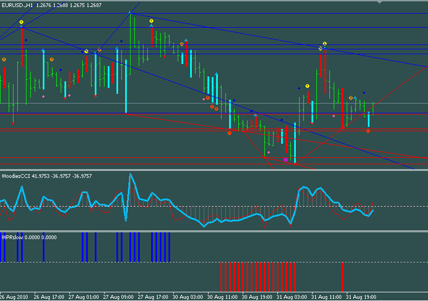
Task: Select the magenta numbered wave marker
Action: (x=286, y=160)
